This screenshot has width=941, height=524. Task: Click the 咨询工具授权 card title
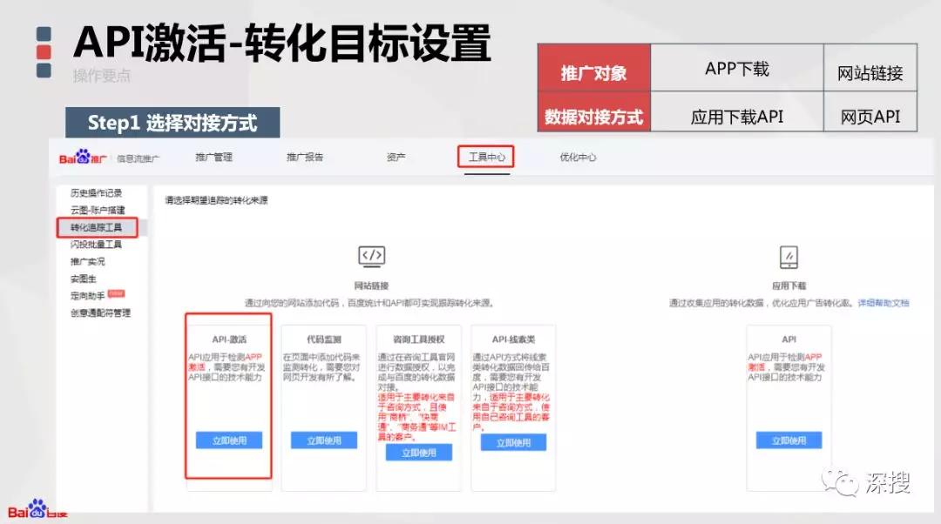[x=419, y=339]
